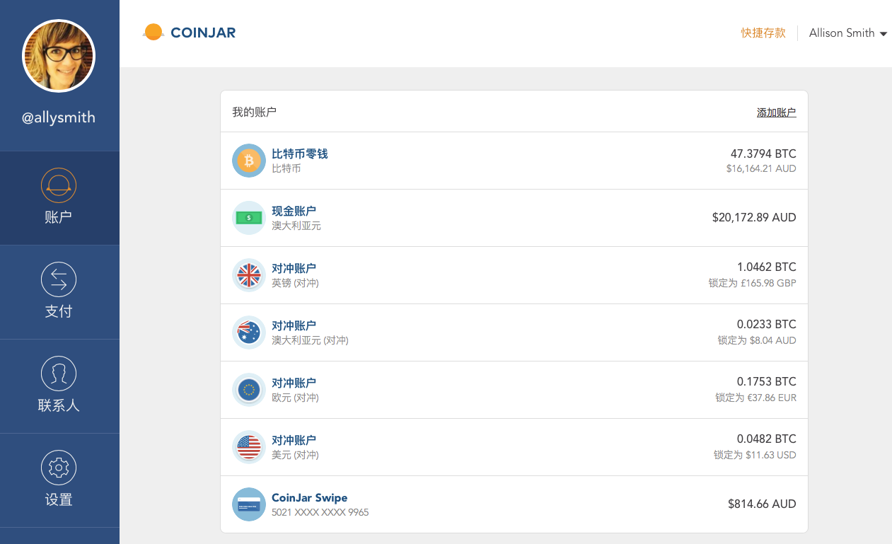Click the US flag hedged account icon

249,447
